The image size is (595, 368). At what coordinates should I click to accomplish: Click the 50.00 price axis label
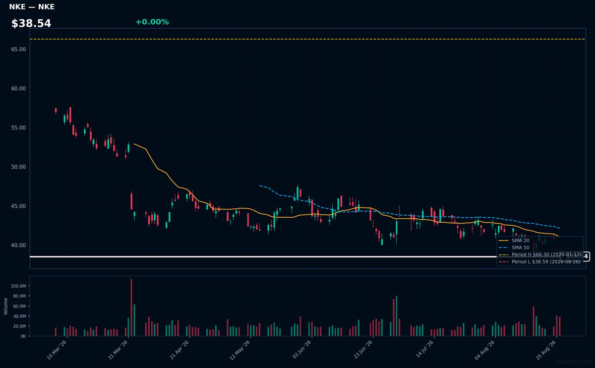point(18,167)
